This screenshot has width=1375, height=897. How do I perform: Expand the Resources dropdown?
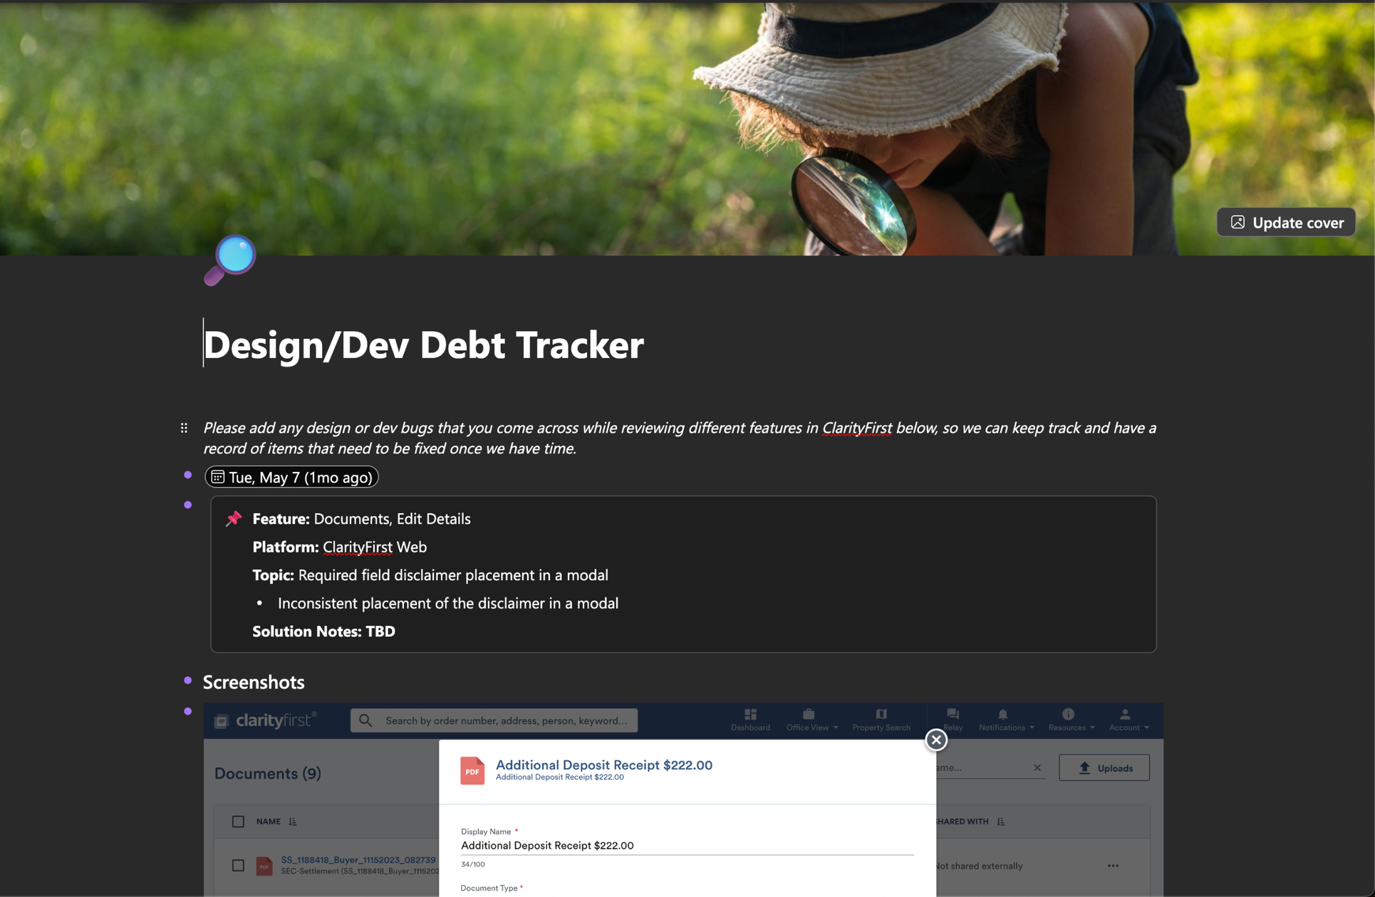[x=1071, y=720]
